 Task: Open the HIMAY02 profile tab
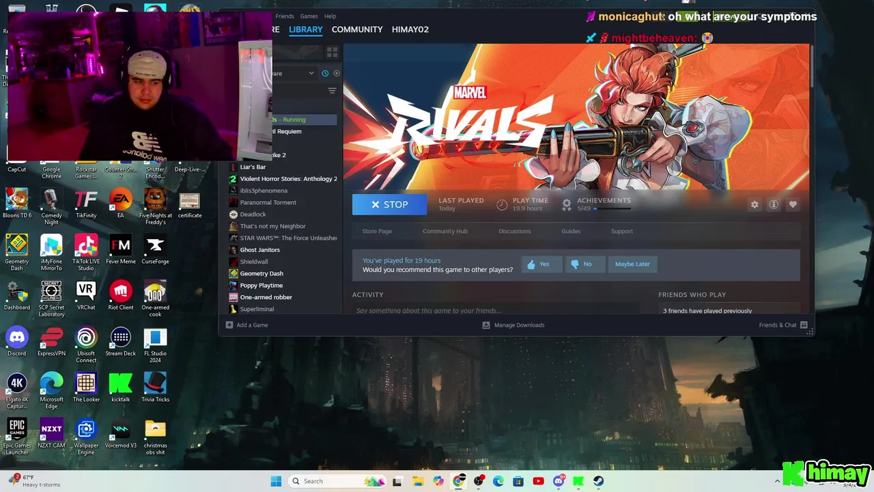coord(410,29)
